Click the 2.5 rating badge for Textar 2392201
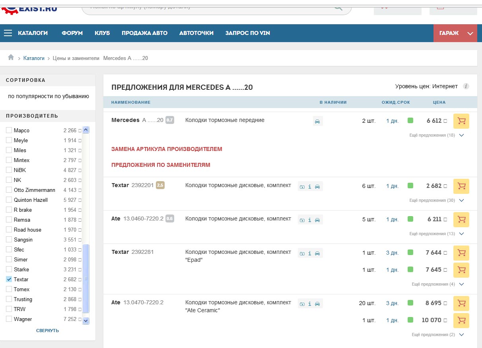Viewport: 482px width, 348px height. click(x=160, y=185)
